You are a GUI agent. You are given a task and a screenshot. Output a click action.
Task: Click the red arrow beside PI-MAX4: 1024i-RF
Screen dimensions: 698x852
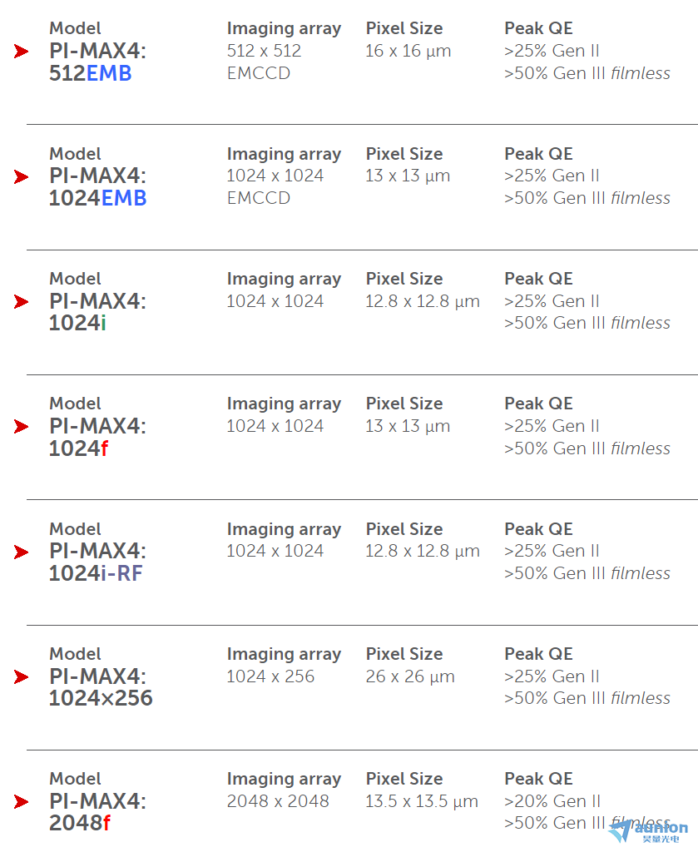(21, 552)
